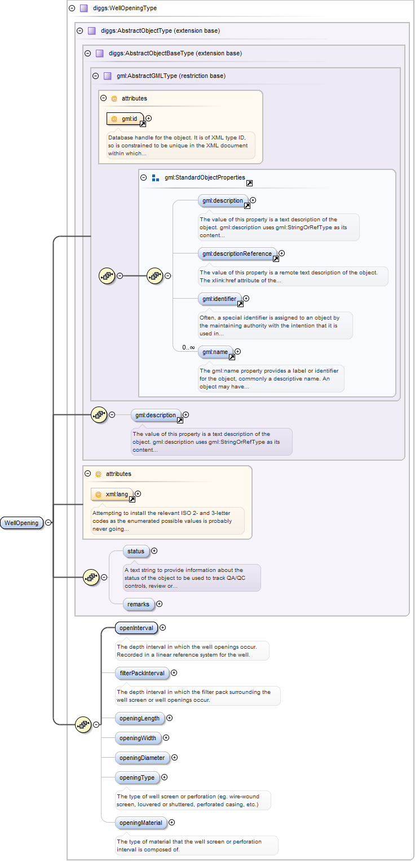Collapse the WellOpening root element

[x=48, y=523]
